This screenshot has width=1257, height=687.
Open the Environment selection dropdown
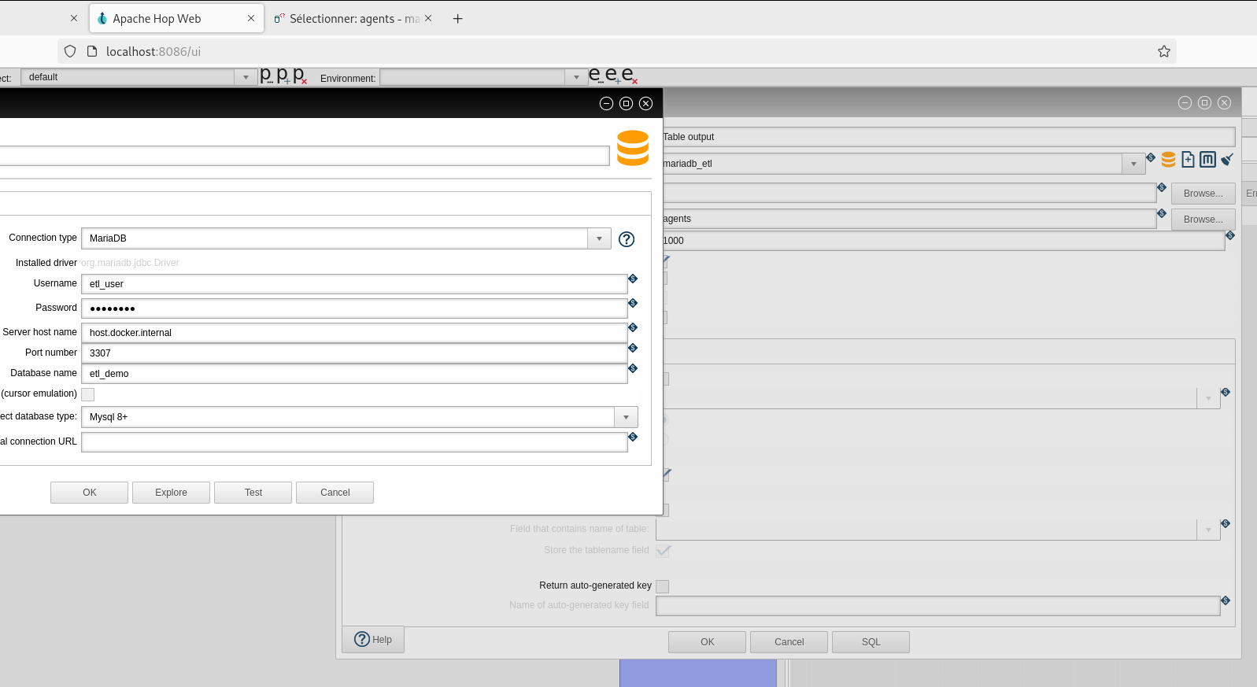pos(576,77)
